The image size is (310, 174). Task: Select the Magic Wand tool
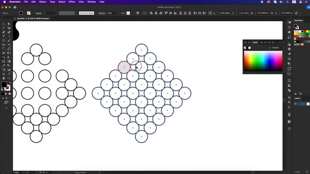point(3,28)
